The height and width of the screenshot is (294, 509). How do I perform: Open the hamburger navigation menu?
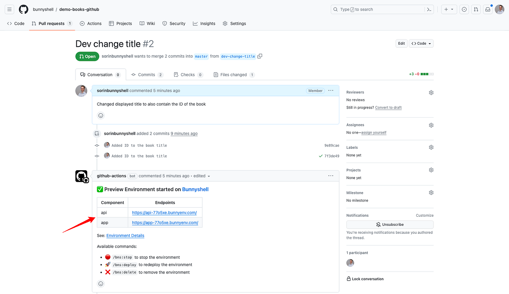9,9
